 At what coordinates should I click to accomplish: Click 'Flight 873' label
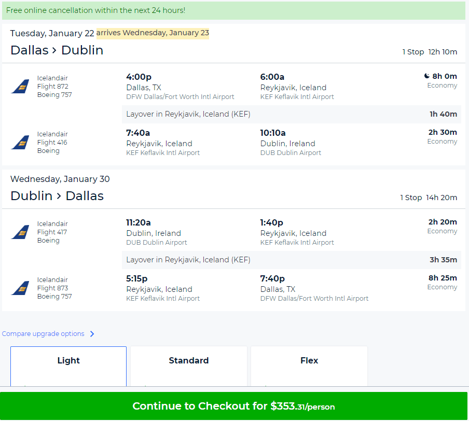pos(52,288)
